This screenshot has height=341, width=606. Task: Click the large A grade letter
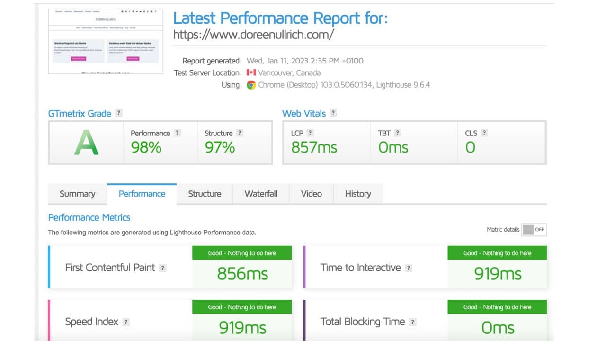point(86,143)
